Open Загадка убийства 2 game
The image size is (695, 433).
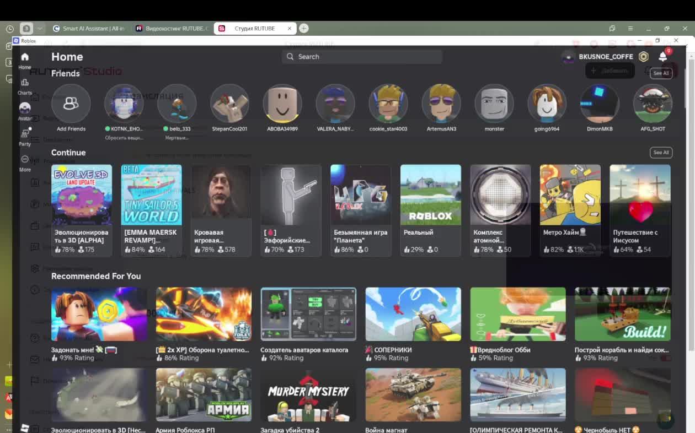(308, 400)
